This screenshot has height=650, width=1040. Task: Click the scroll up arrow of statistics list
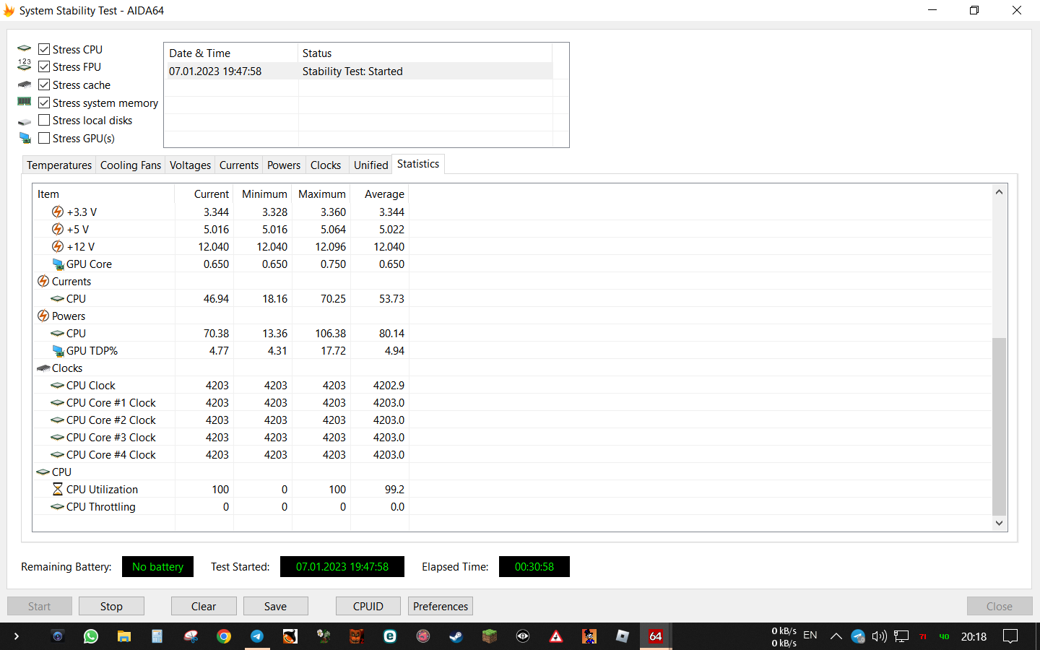click(999, 192)
